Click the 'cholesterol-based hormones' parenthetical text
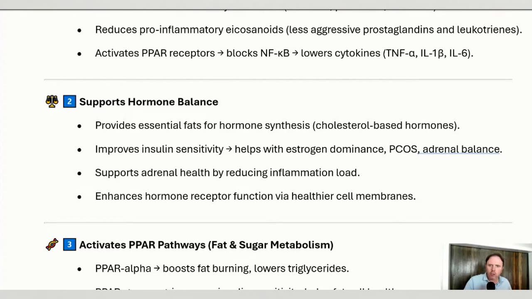This screenshot has width=532, height=299. pyautogui.click(x=386, y=125)
